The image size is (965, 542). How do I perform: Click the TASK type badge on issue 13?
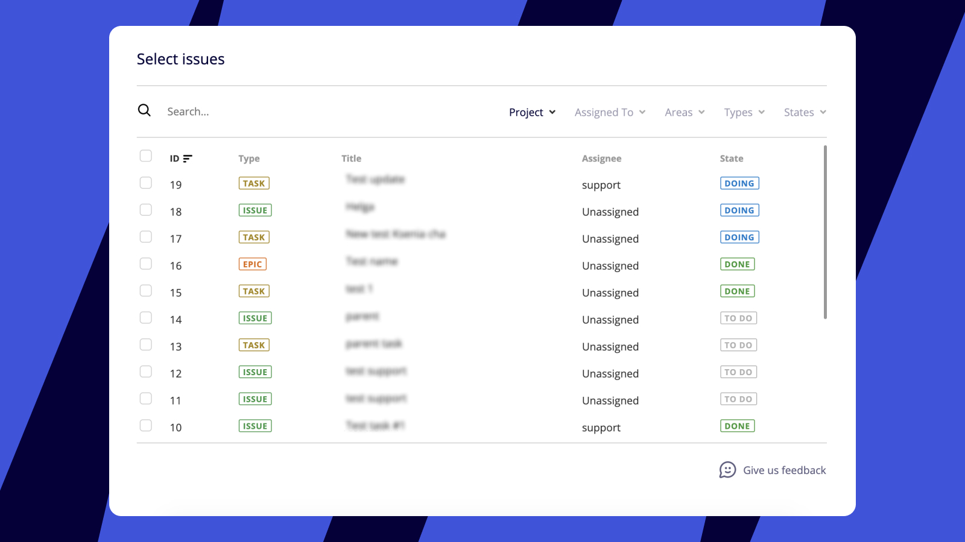click(x=254, y=344)
